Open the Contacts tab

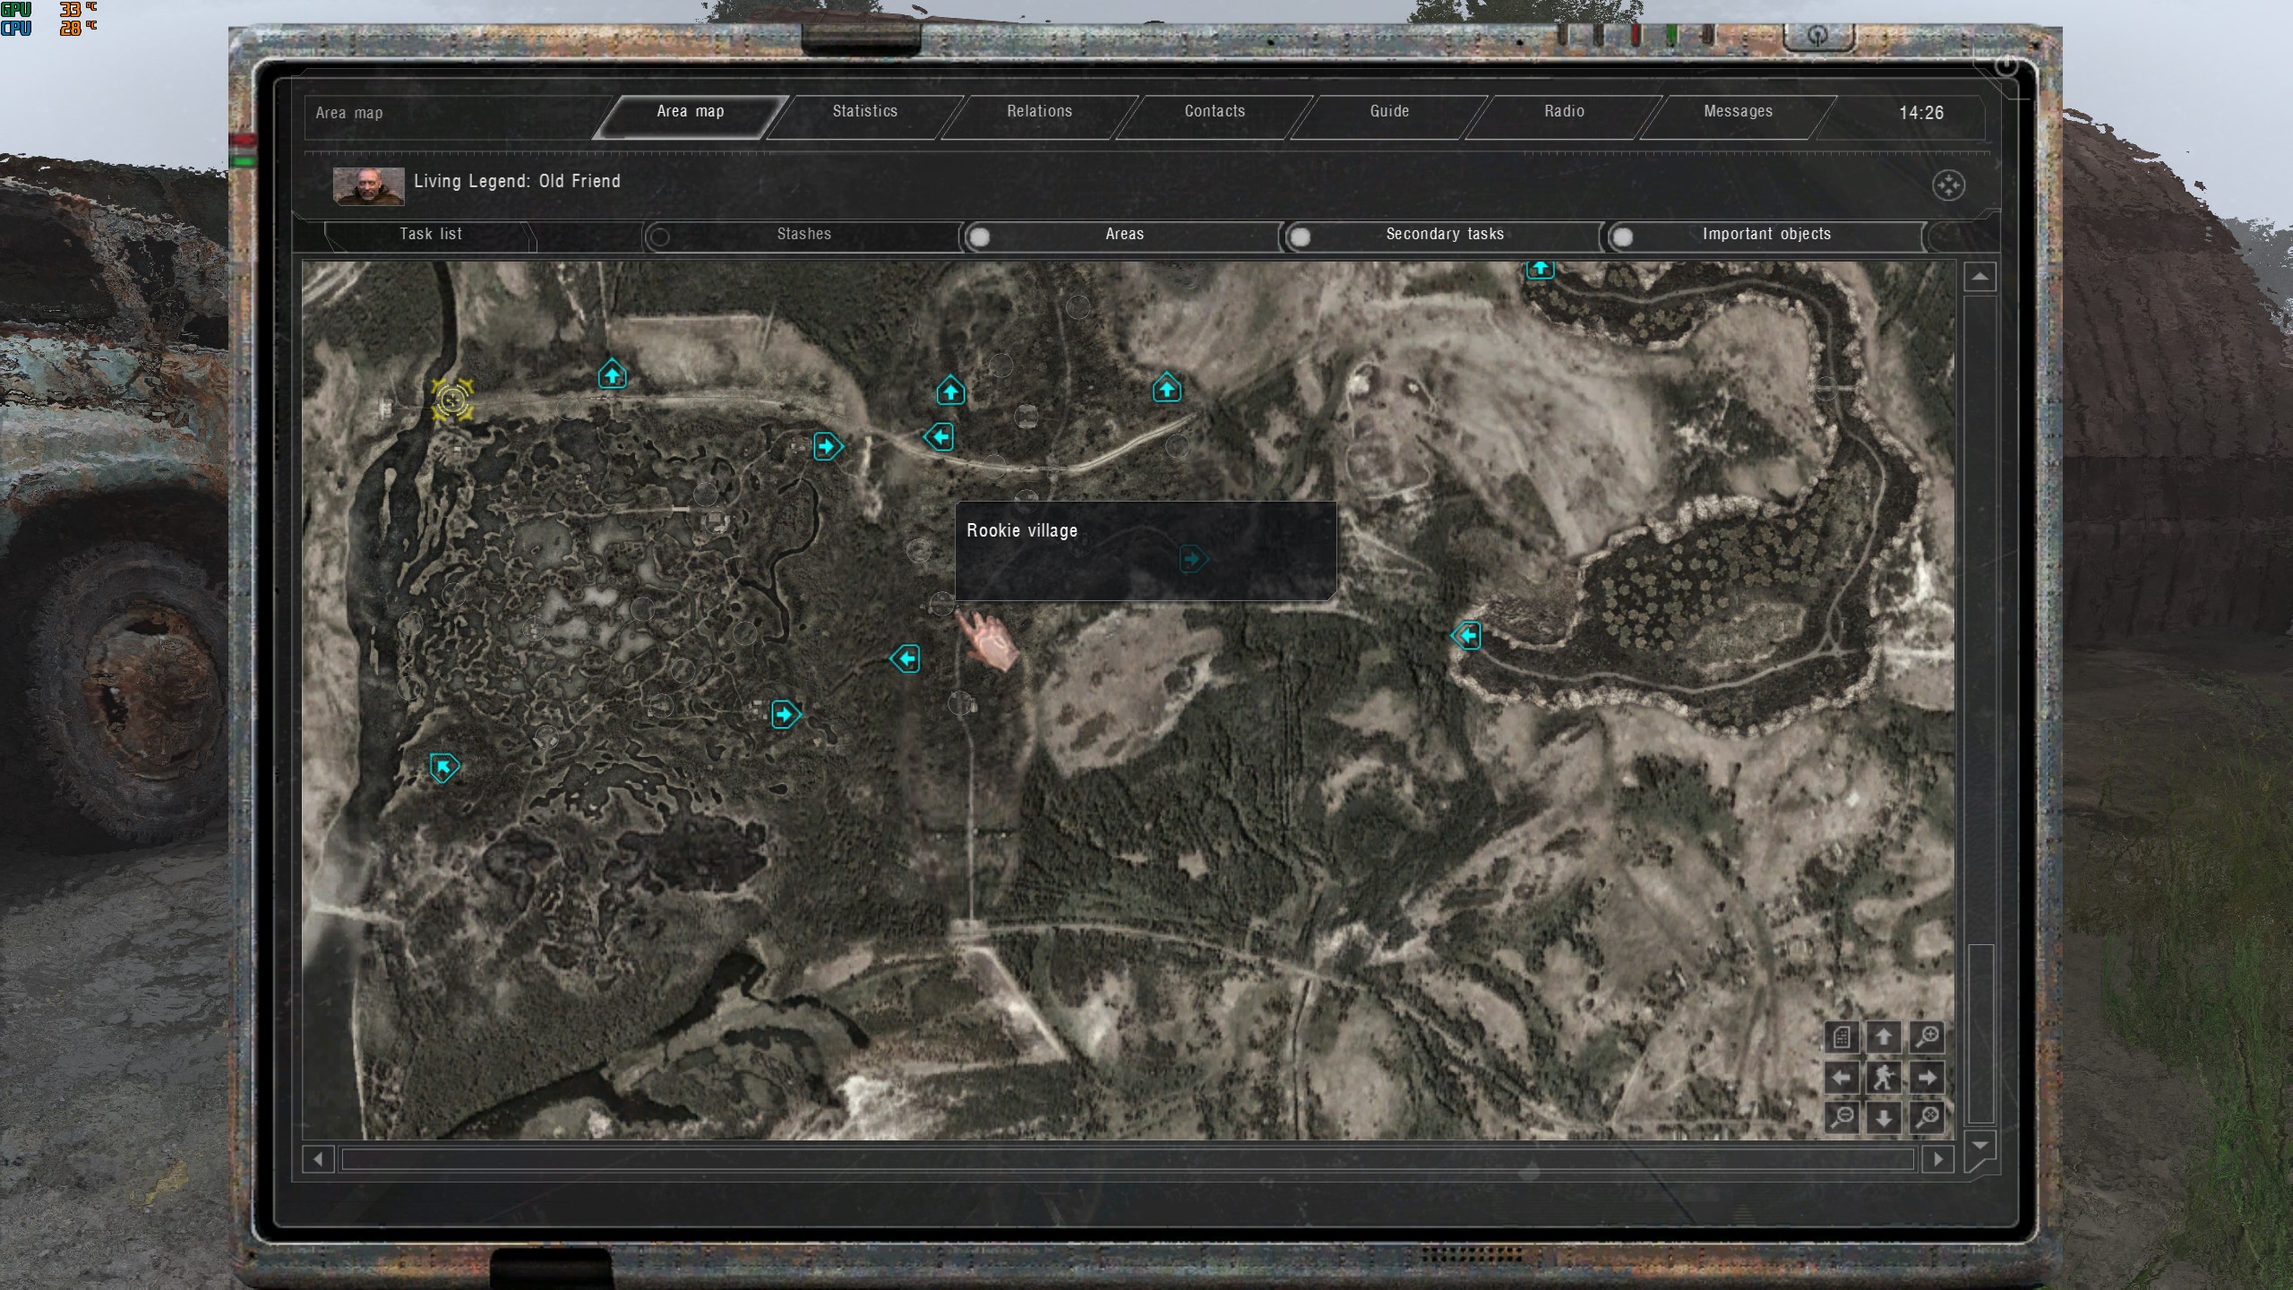tap(1214, 112)
